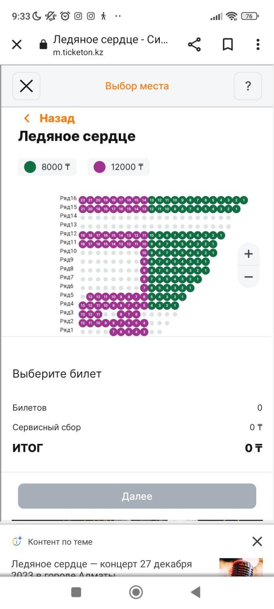Image resolution: width=274 pixels, height=609 pixels.
Task: Choose seat 19 in row 12
Action: coord(83,235)
